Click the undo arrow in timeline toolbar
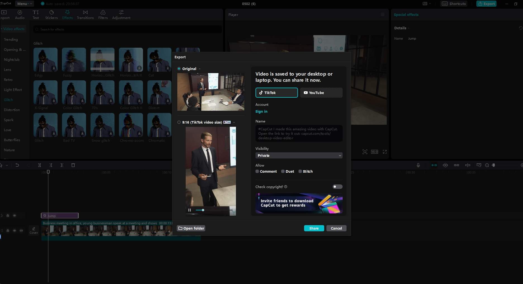 click(17, 165)
